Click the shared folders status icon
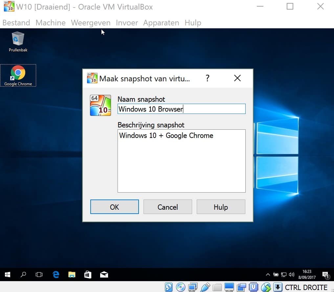Image resolution: width=334 pixels, height=292 pixels. 217,287
